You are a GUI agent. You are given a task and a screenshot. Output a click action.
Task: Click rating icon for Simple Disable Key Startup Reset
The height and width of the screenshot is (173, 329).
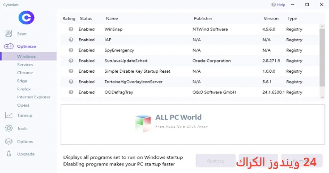(x=71, y=71)
